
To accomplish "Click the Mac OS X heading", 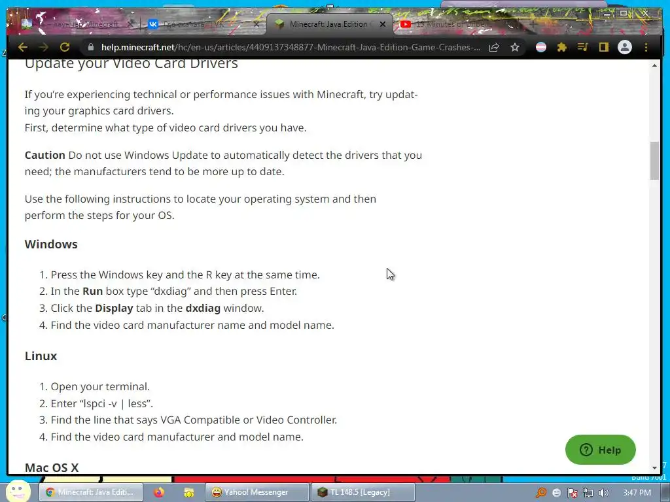I will 51,467.
